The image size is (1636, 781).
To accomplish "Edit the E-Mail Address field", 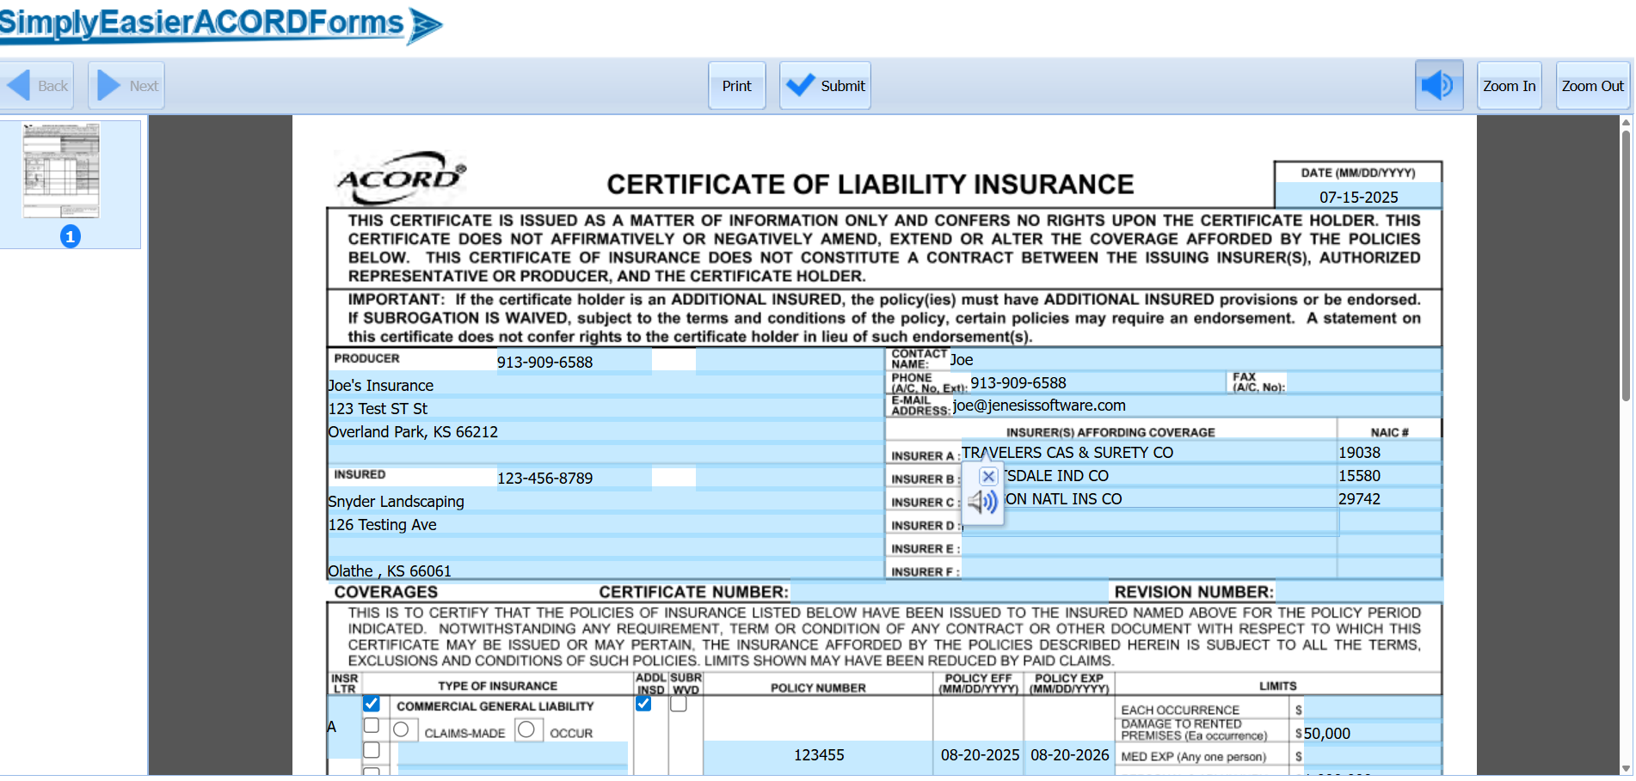I will [1196, 406].
